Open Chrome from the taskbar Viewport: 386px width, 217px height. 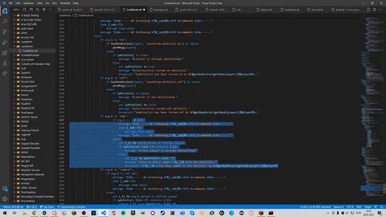coord(34,213)
